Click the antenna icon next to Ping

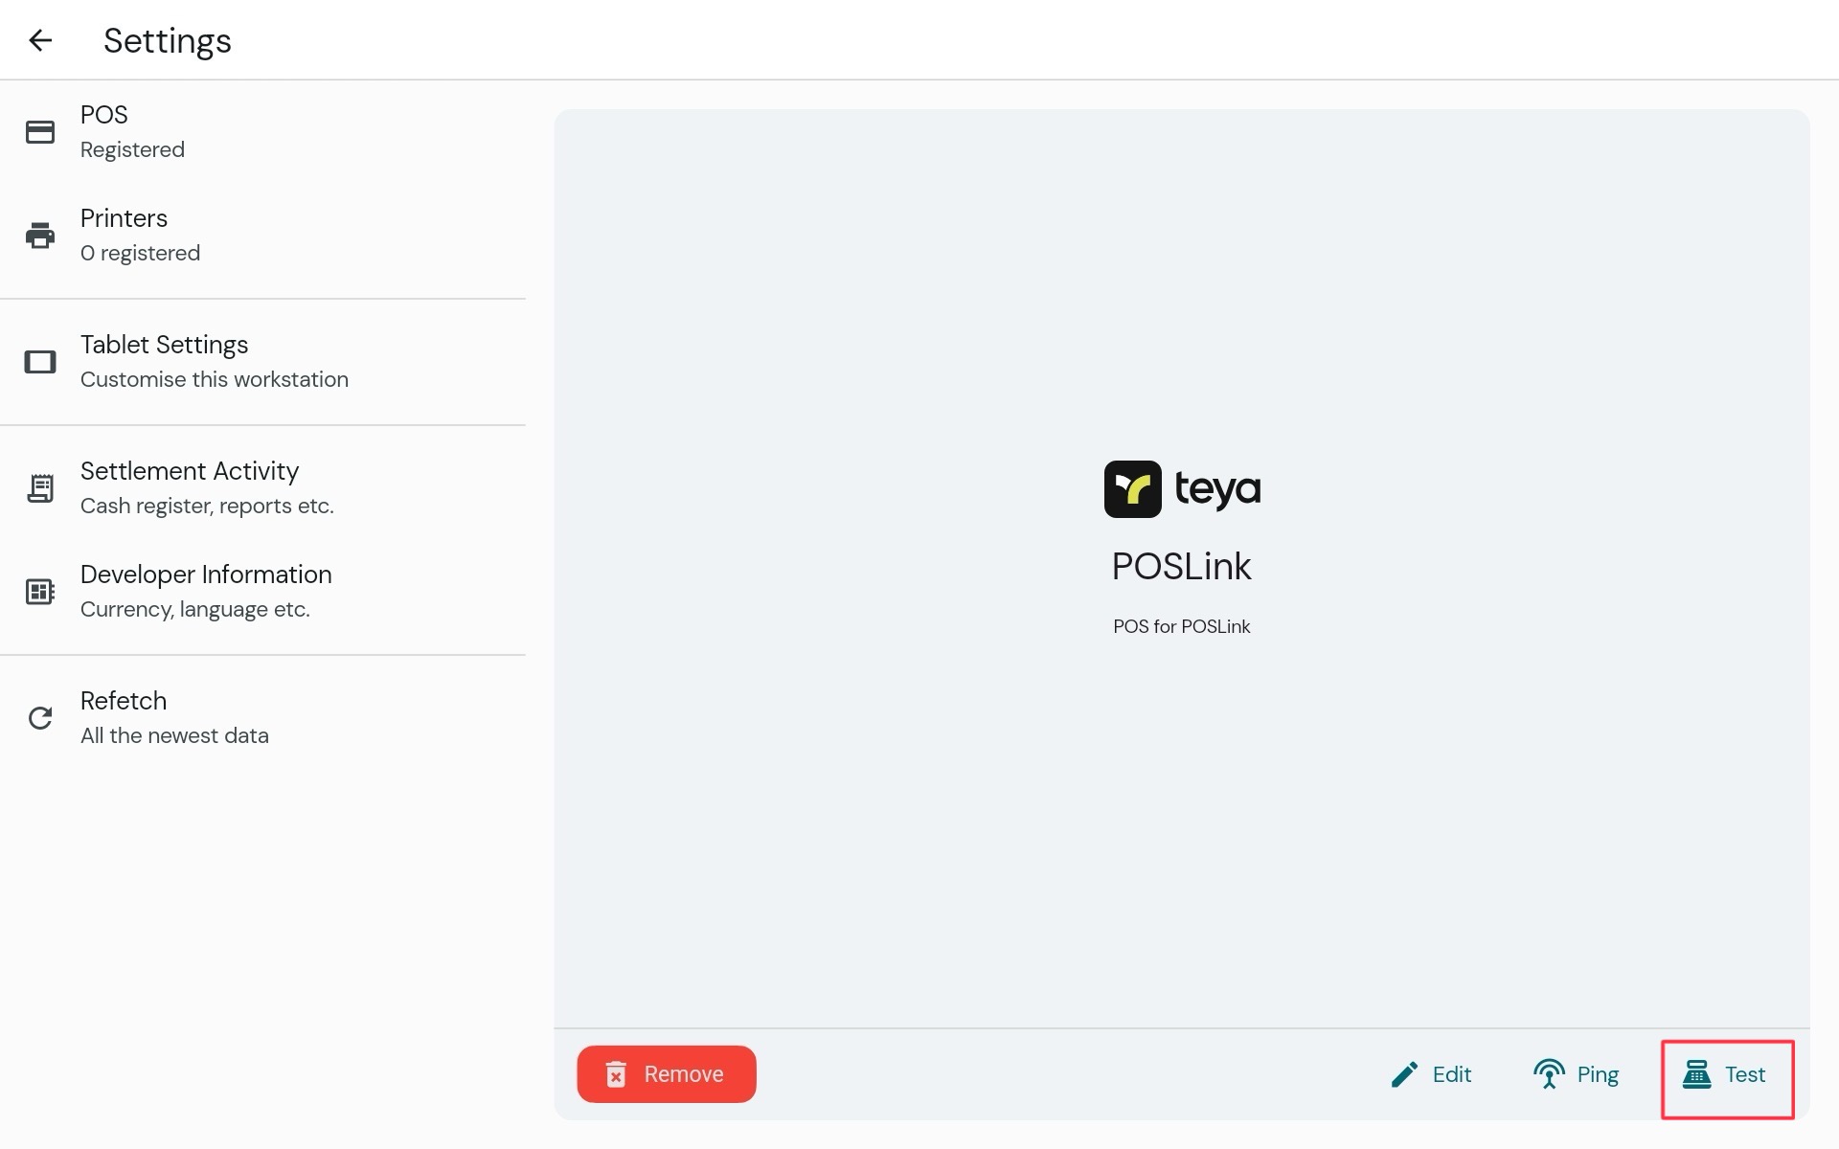pyautogui.click(x=1549, y=1074)
